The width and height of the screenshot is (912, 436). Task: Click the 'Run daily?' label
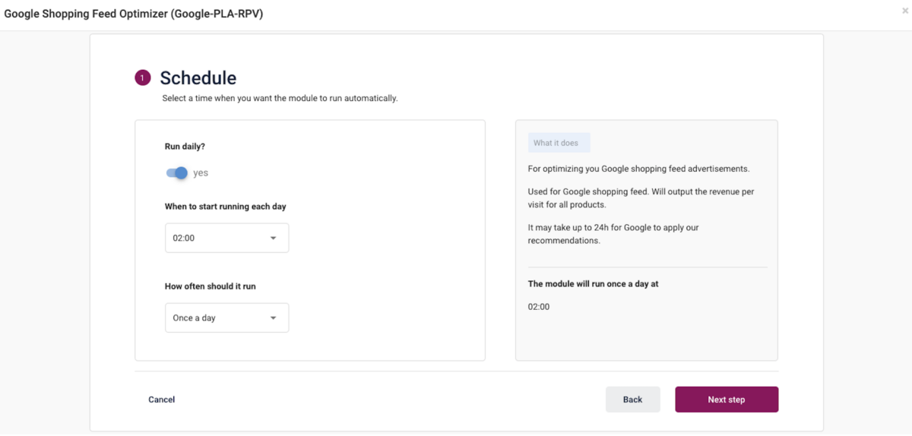point(185,147)
